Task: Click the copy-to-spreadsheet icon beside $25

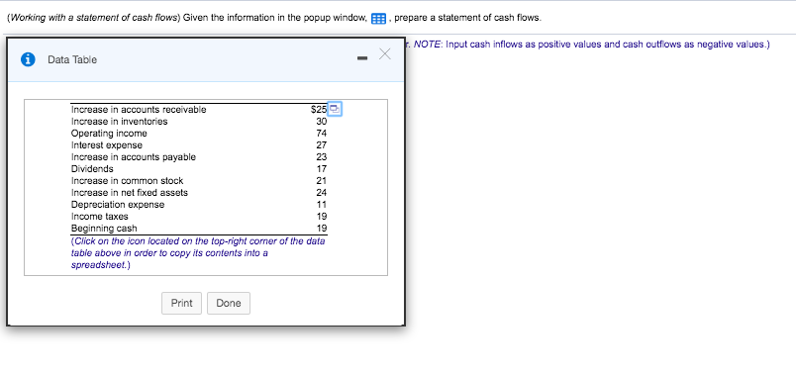Action: click(x=335, y=109)
